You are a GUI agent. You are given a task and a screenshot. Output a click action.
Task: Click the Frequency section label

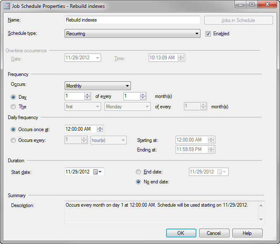(18, 74)
